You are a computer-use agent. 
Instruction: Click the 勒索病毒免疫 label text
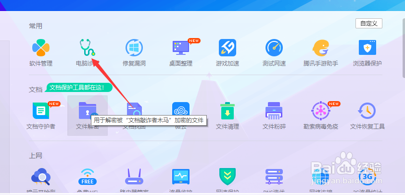[x=320, y=127]
